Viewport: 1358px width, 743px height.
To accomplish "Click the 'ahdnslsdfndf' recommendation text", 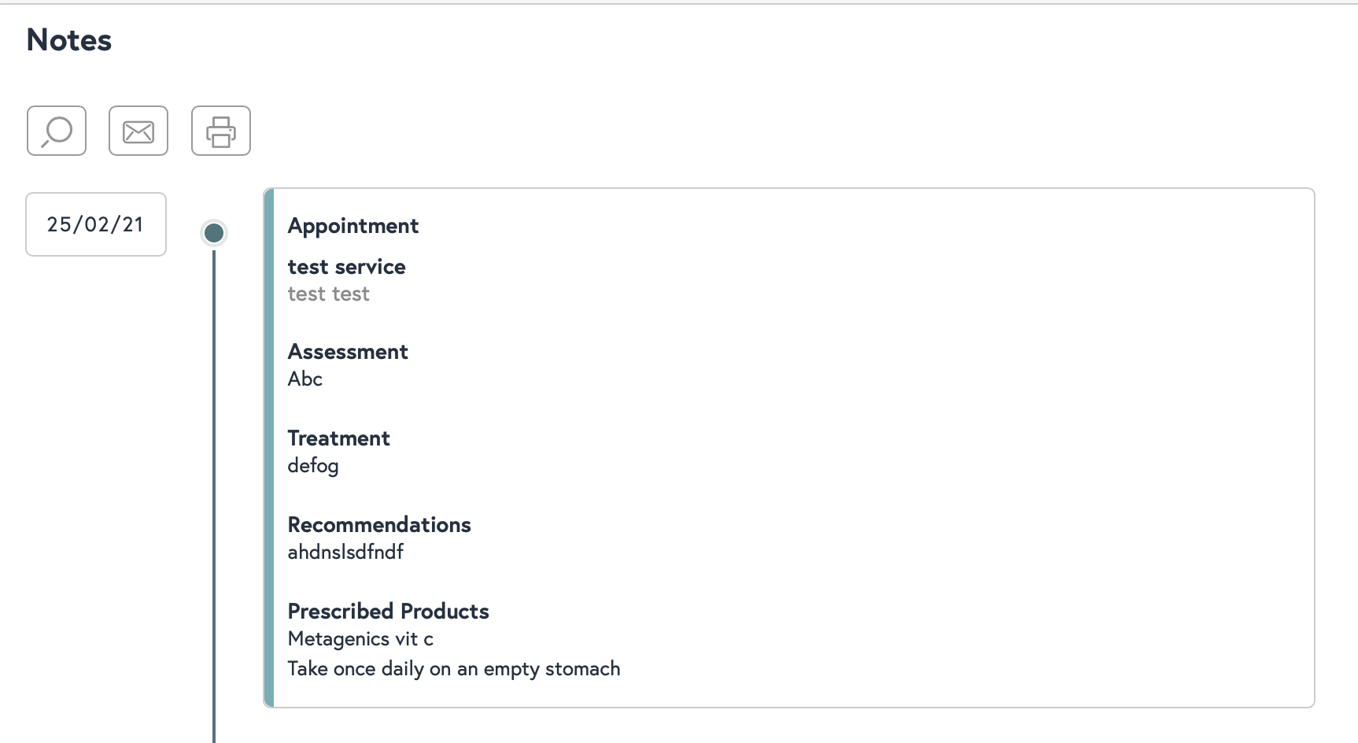I will coord(345,553).
